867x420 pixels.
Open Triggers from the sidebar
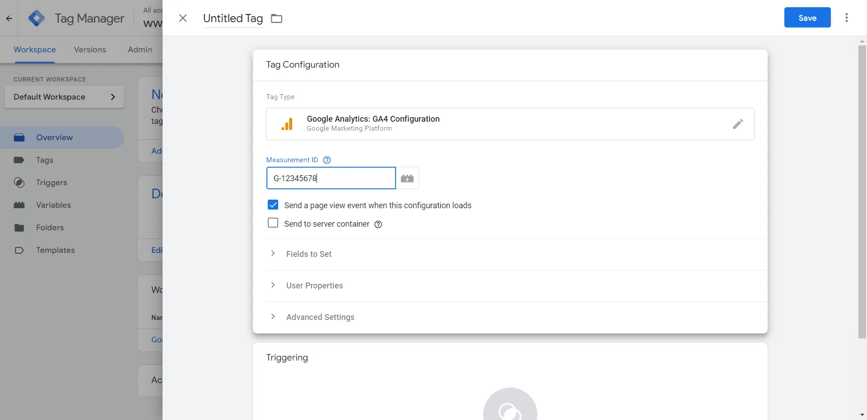pyautogui.click(x=51, y=183)
